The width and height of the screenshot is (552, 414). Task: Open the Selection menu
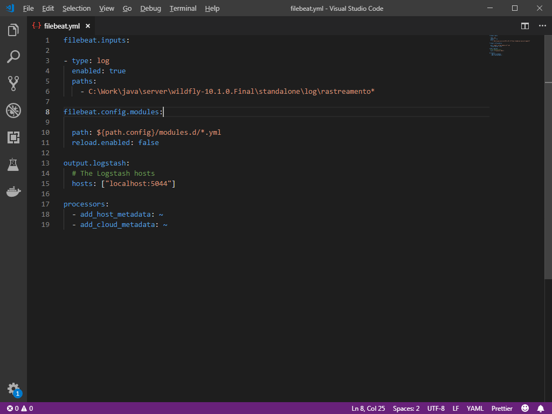[x=77, y=9]
